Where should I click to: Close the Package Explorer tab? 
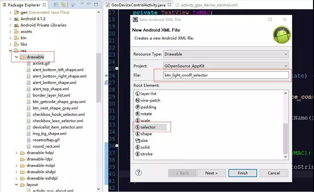point(44,5)
